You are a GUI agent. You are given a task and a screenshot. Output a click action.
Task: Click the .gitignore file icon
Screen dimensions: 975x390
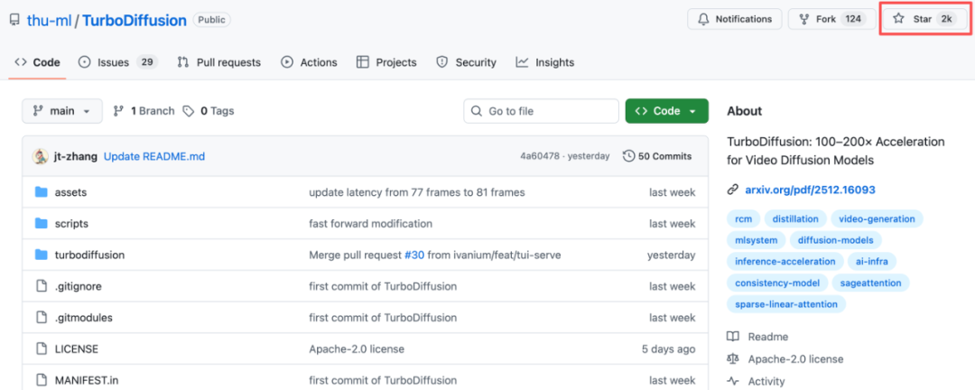point(41,286)
